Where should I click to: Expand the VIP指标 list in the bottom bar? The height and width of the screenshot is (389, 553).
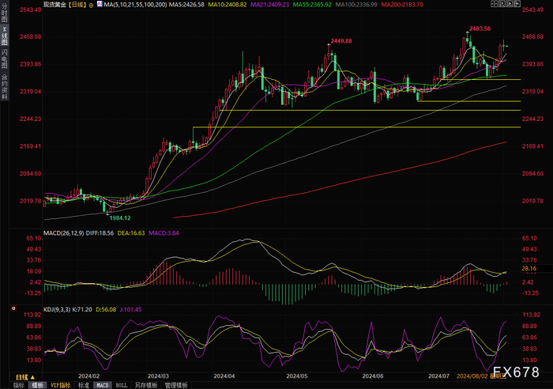pyautogui.click(x=61, y=385)
